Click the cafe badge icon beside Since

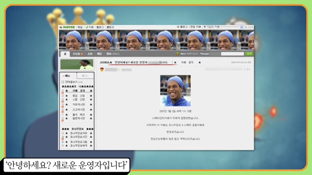coord(178,54)
